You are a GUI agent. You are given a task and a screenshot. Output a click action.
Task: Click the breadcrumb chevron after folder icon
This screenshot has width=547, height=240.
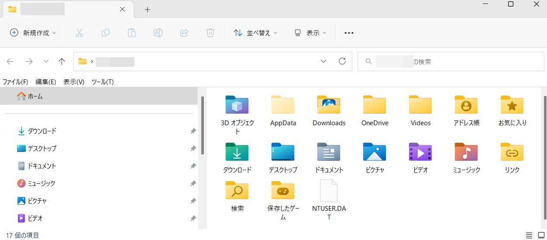tap(92, 62)
